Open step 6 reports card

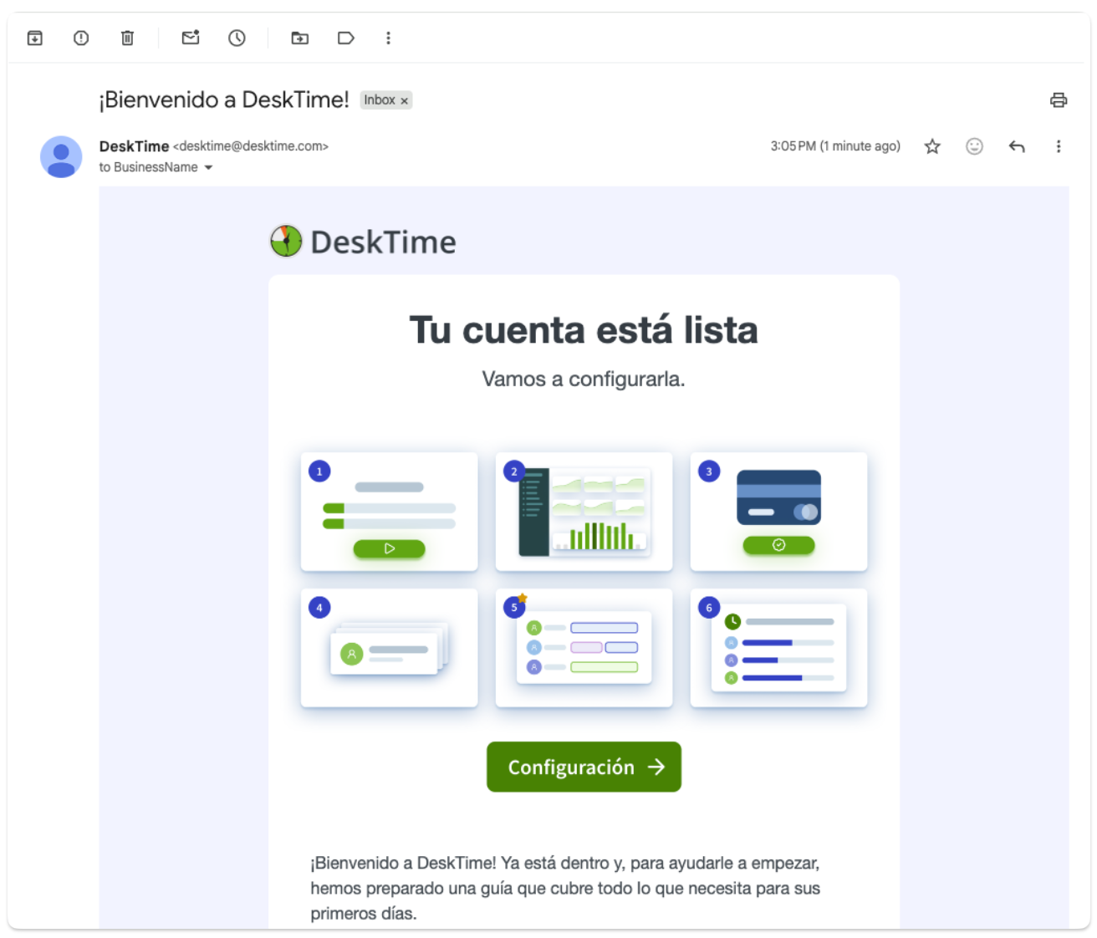pyautogui.click(x=779, y=648)
